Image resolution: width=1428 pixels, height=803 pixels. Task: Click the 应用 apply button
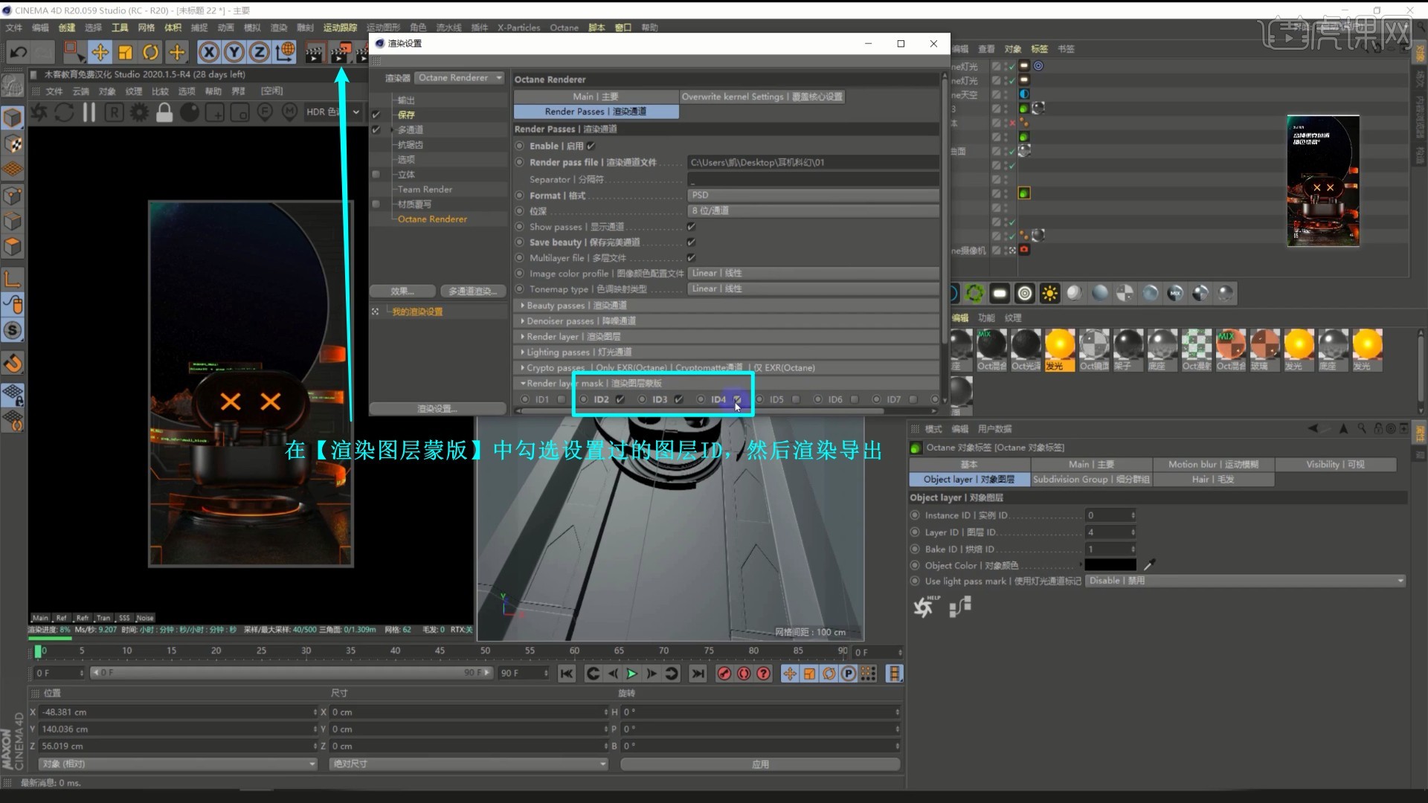point(759,764)
